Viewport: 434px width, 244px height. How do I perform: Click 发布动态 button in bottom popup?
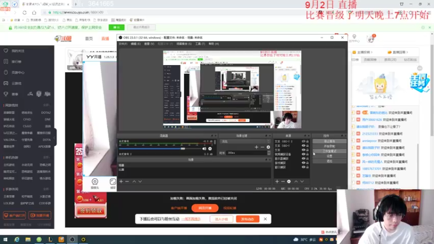(248, 219)
